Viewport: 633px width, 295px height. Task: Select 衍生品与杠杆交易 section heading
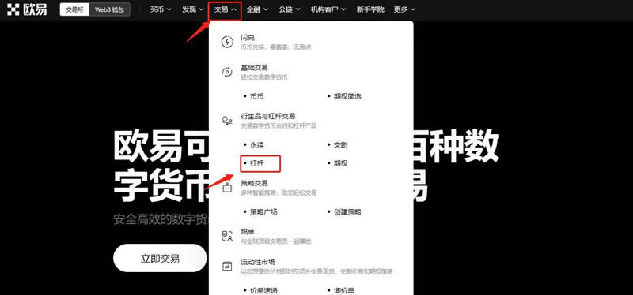pyautogui.click(x=268, y=116)
